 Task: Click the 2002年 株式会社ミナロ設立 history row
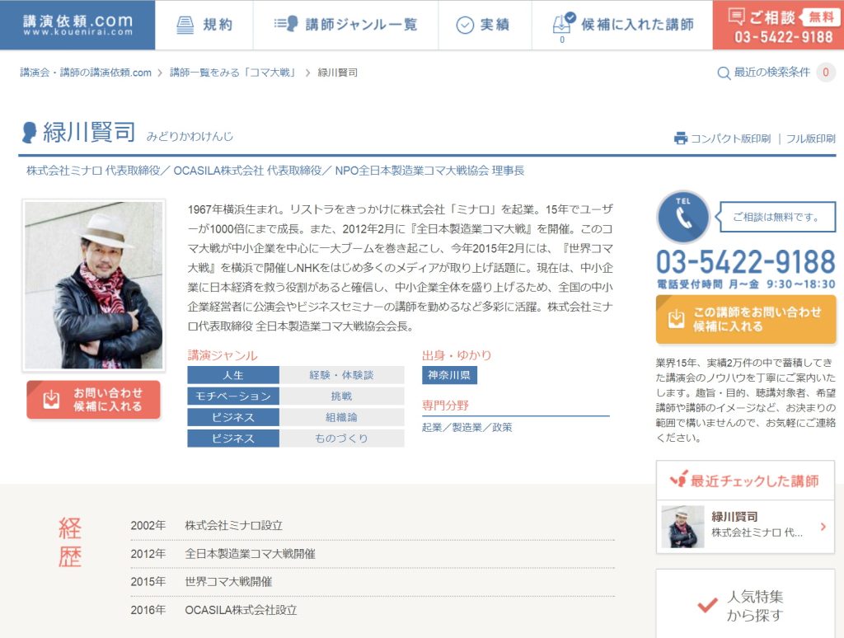point(373,525)
